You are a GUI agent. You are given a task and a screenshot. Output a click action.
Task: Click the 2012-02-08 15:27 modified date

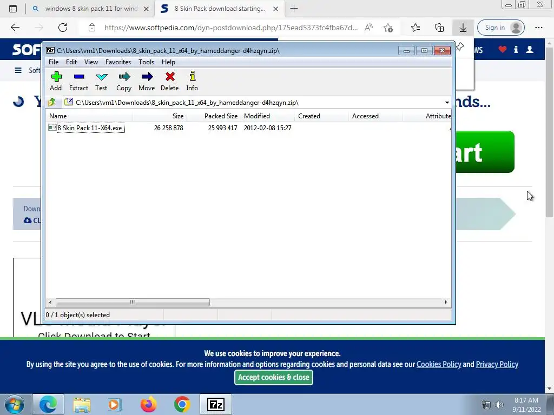tap(267, 128)
